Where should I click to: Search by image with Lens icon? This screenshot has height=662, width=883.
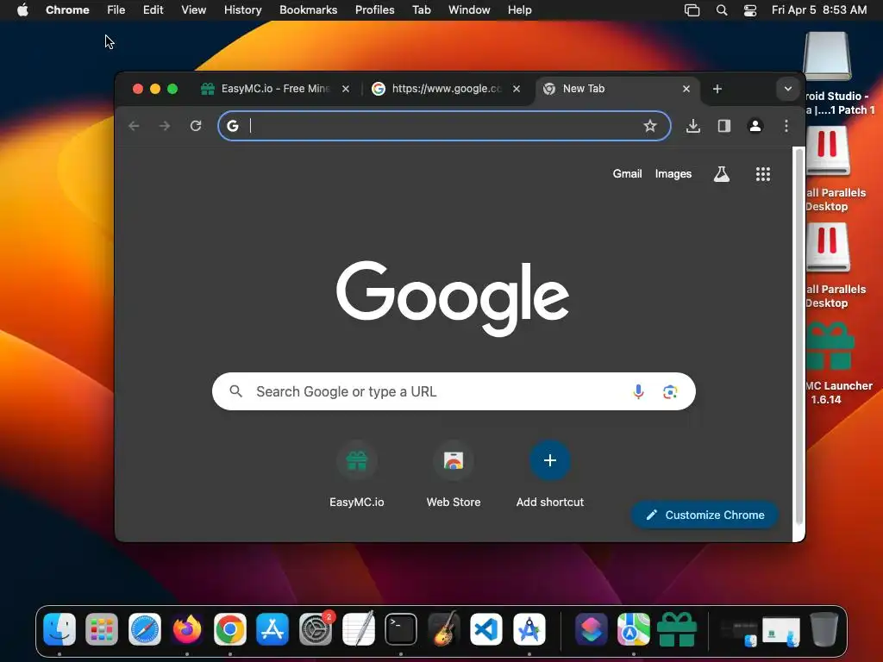(669, 391)
